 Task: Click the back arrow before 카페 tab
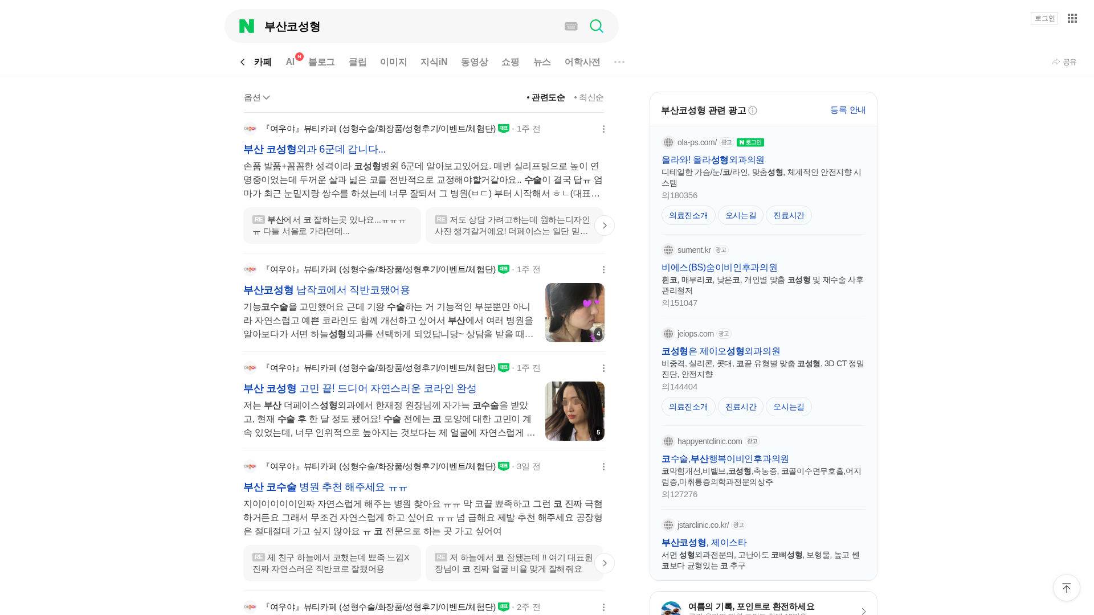tap(242, 62)
